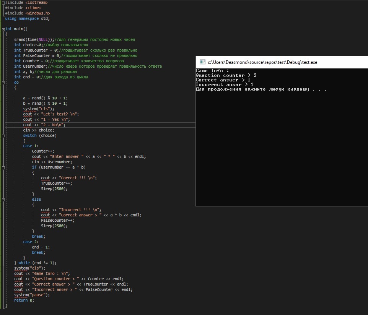The height and width of the screenshot is (315, 368).
Task: Click the cout "Incorrect anser > " source line
Action: [73, 290]
